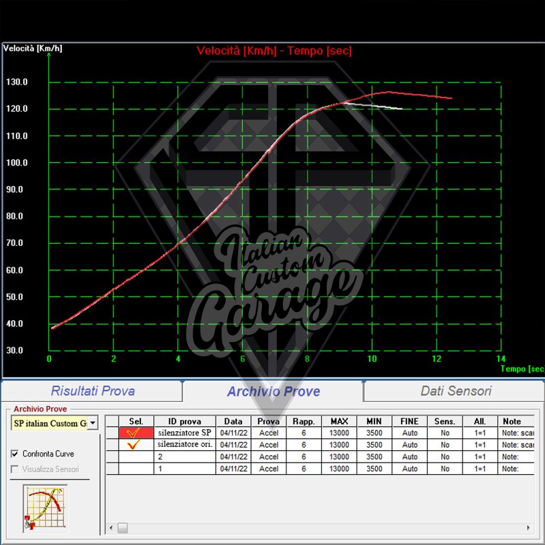Click the table's horizontal scrollbar thumb
Image resolution: width=545 pixels, height=545 pixels.
click(x=123, y=527)
